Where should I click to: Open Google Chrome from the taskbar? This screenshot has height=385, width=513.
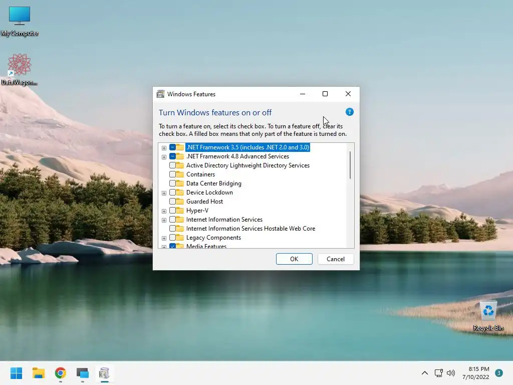[61, 373]
